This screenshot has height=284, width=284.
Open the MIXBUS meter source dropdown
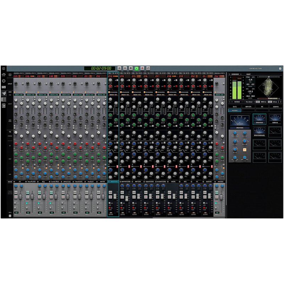237,101
